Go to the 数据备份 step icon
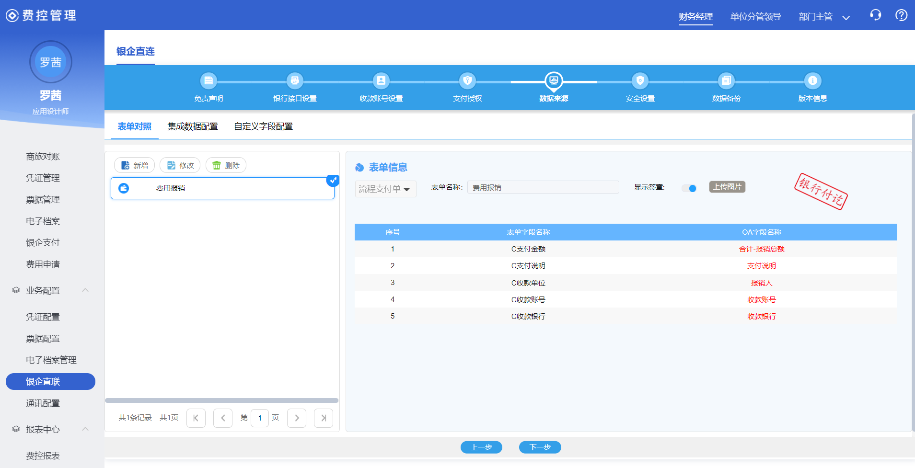 (726, 80)
